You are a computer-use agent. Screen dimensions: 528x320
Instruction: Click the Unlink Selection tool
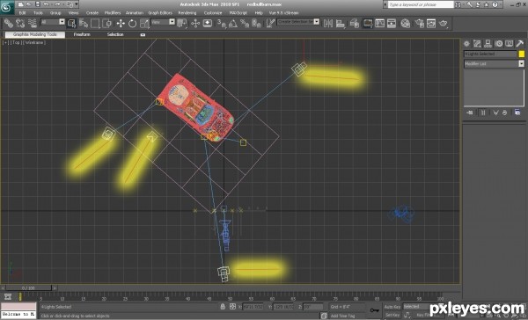click(20, 23)
